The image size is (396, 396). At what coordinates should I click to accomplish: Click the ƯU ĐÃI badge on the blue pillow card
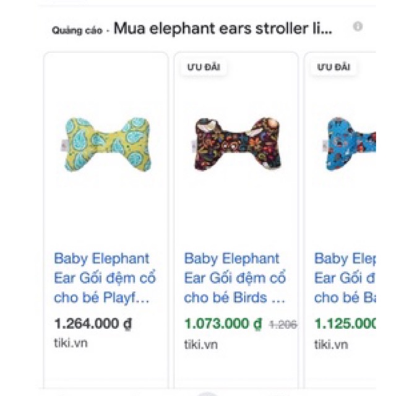click(333, 67)
